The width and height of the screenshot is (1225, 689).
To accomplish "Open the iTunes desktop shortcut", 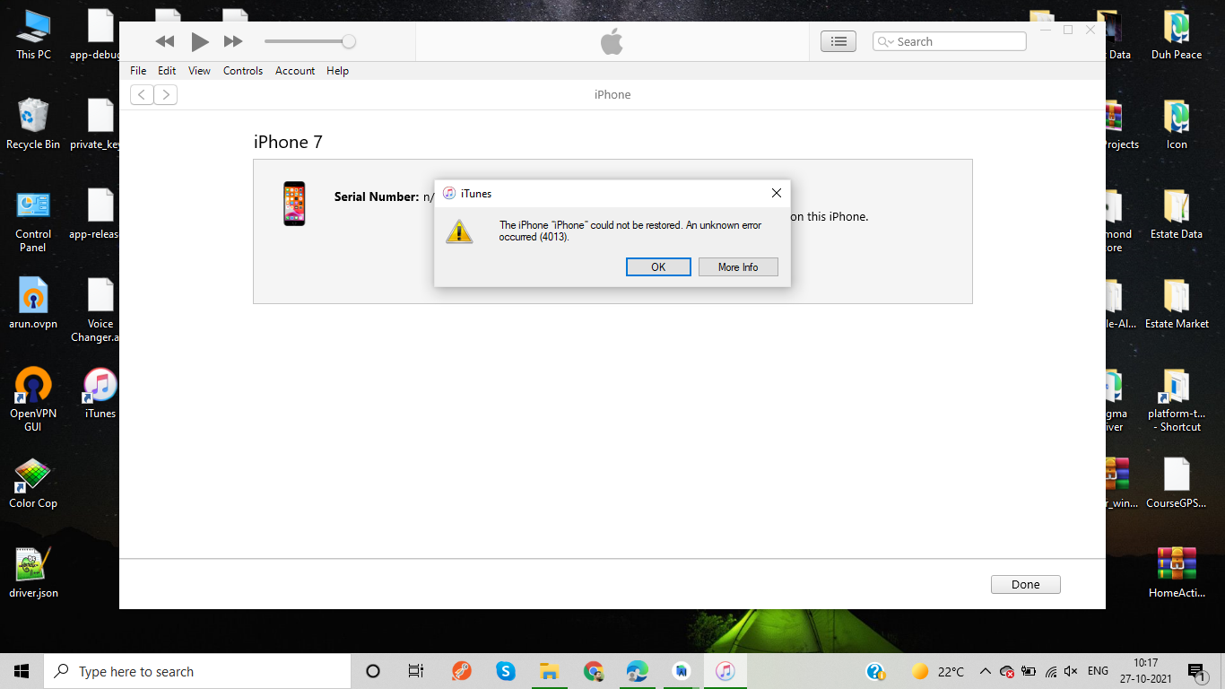I will [100, 392].
